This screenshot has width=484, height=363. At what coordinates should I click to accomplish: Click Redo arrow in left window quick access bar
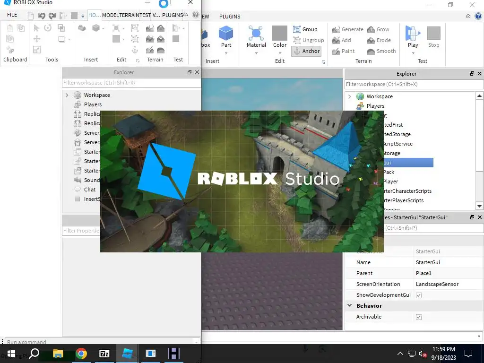point(52,16)
